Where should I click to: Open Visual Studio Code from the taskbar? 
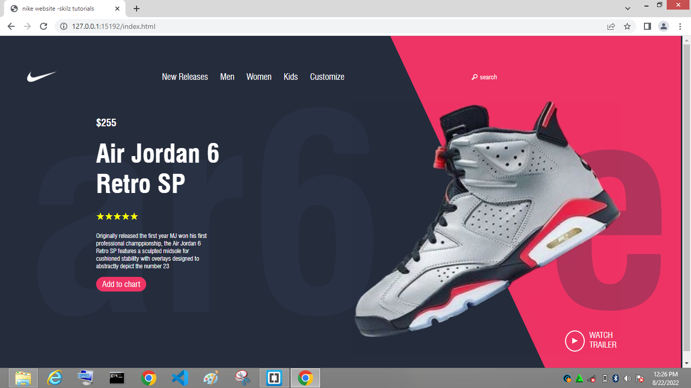[x=180, y=377]
